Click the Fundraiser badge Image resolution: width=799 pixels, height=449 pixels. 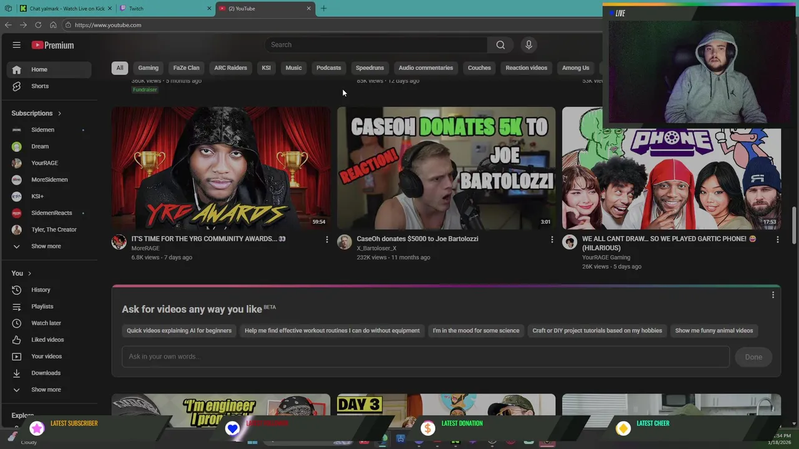[x=145, y=90]
